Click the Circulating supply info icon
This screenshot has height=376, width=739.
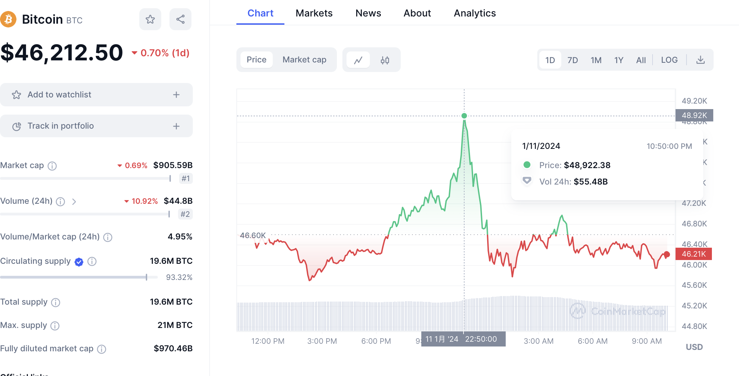click(92, 261)
